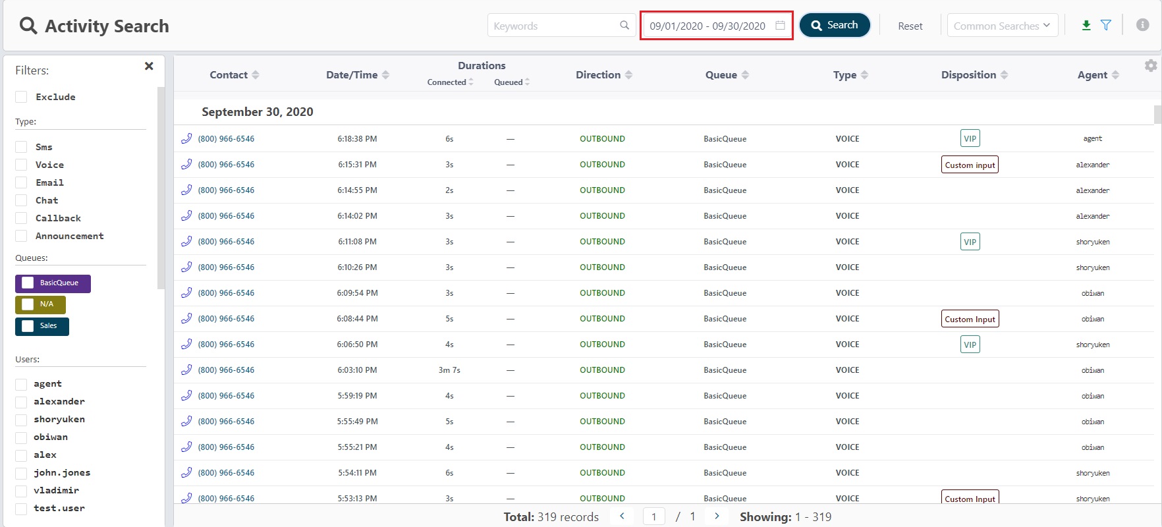Open table settings gear icon
Screen dimensions: 1162x527
1151,66
